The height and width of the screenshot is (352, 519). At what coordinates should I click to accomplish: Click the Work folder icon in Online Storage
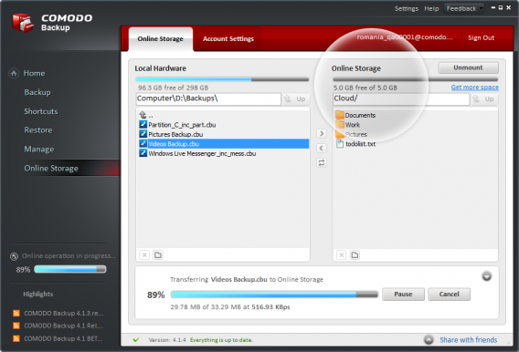(x=340, y=125)
